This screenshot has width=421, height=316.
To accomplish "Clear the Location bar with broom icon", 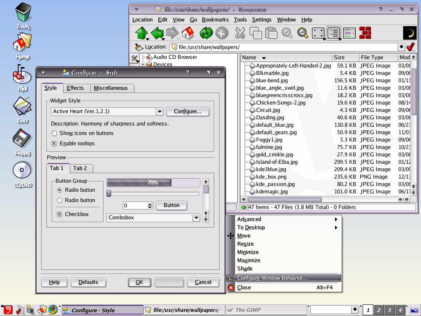I will pyautogui.click(x=139, y=47).
